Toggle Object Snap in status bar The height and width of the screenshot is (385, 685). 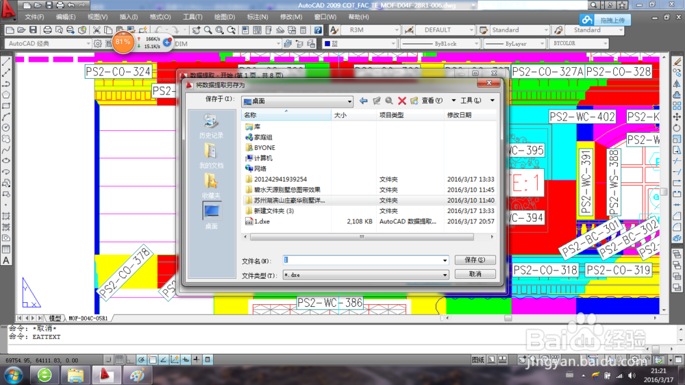pos(153,360)
